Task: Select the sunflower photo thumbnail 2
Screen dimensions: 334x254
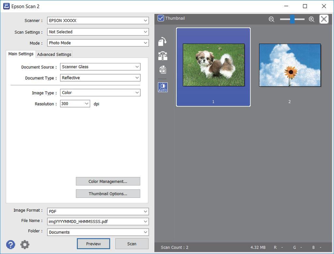Action: tap(290, 65)
